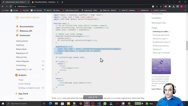Viewport: 188px width, 106px height.
Task: Click Windows taskbar search box
Action: (23, 103)
